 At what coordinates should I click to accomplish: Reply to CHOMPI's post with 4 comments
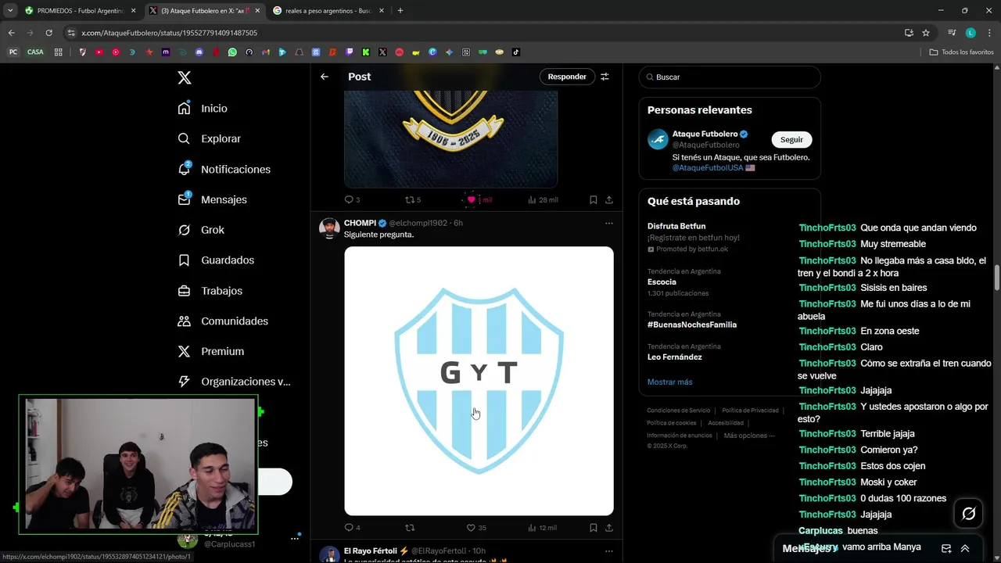353,528
